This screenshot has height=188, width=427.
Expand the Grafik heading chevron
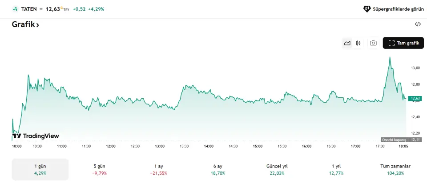point(38,25)
